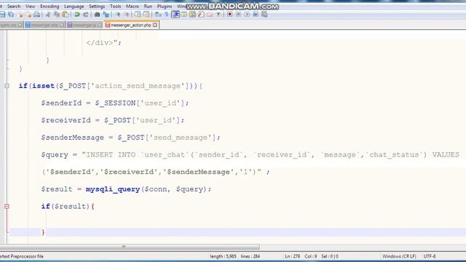
Task: Open the Plugins menu
Action: pos(165,7)
